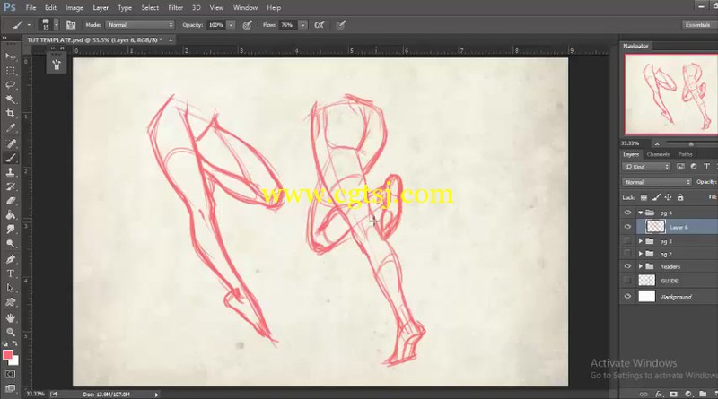
Task: Open the Flow slider dropdown arrow
Action: pyautogui.click(x=302, y=25)
